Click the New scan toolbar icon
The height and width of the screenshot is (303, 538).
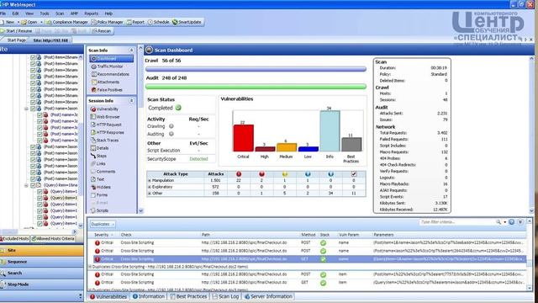pyautogui.click(x=2, y=22)
